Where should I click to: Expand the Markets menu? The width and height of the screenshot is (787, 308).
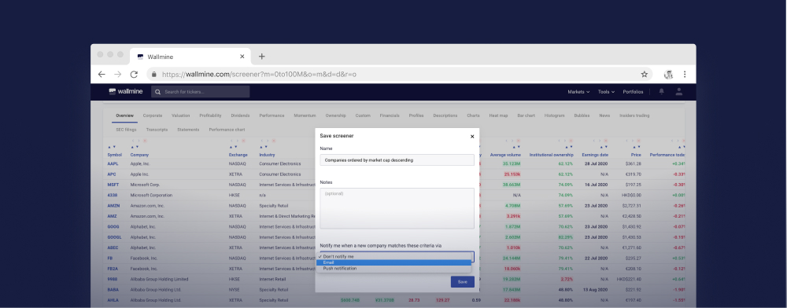(578, 92)
